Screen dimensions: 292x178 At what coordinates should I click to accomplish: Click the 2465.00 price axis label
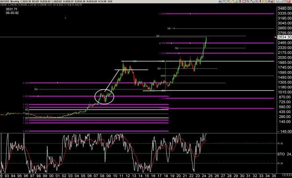(285, 43)
